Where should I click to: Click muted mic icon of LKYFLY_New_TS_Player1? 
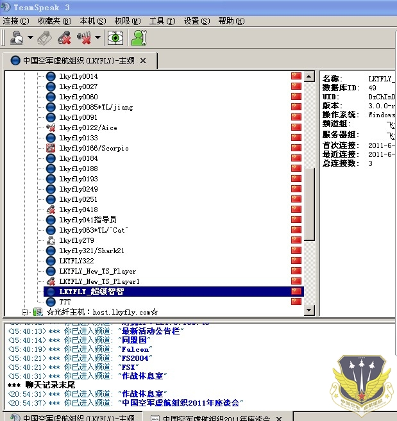(51, 281)
